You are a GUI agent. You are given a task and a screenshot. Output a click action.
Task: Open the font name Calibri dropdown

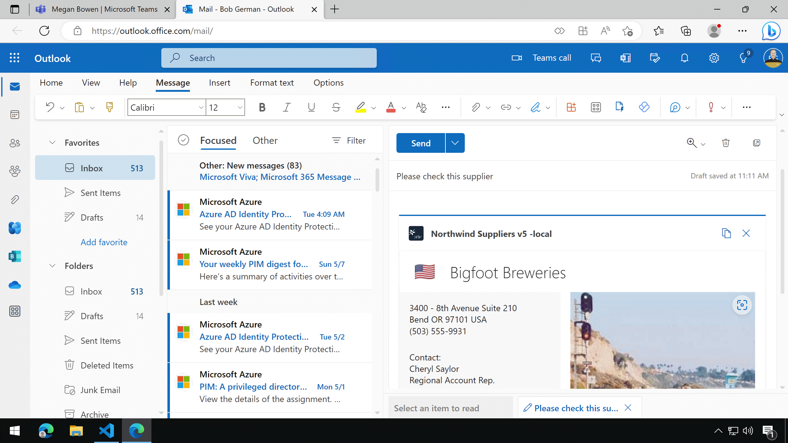click(201, 108)
